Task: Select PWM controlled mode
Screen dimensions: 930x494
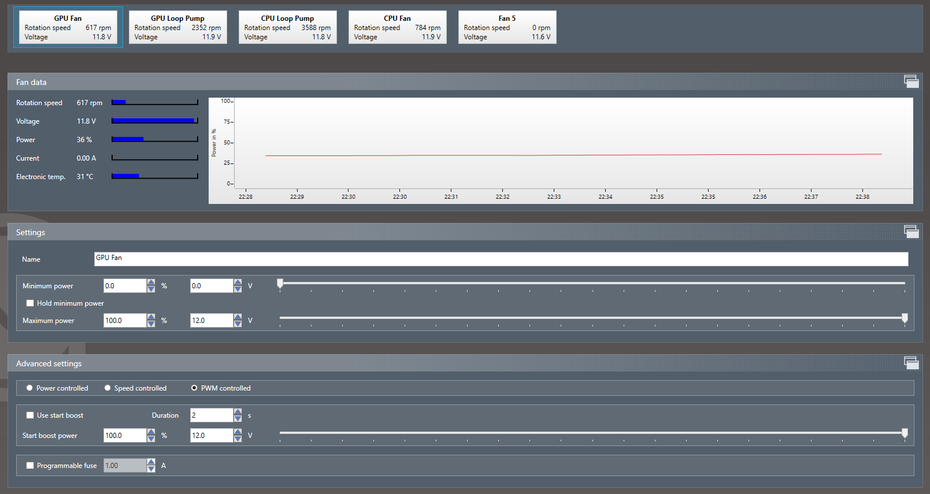Action: tap(194, 388)
